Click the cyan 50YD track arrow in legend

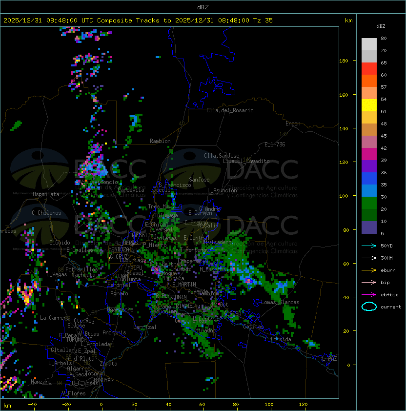(x=369, y=246)
